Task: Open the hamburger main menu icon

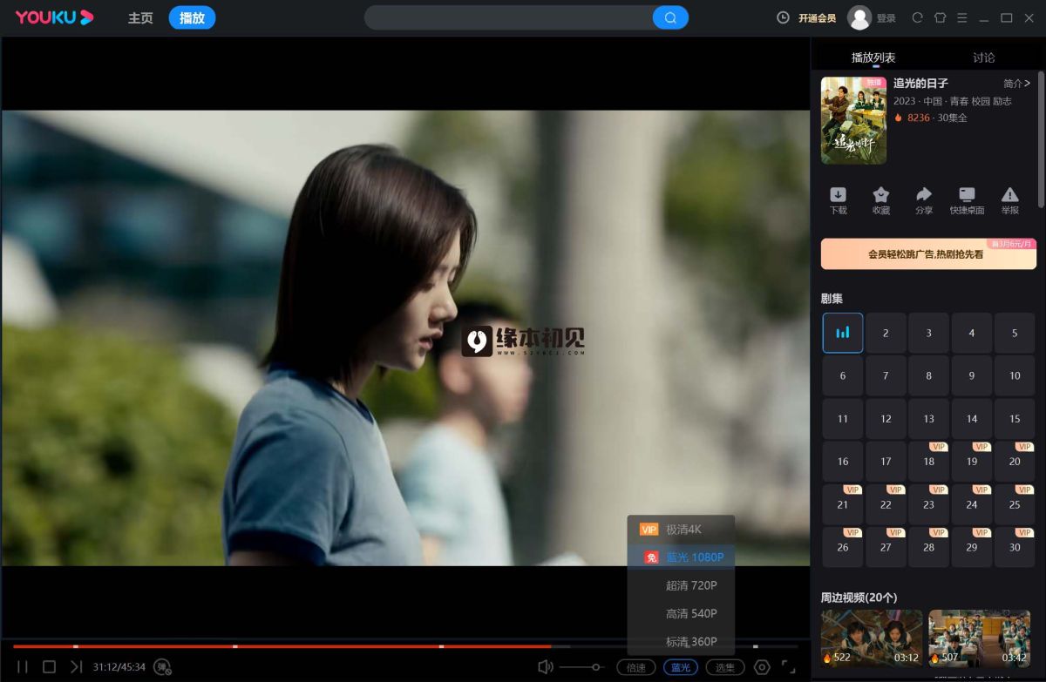Action: 961,17
